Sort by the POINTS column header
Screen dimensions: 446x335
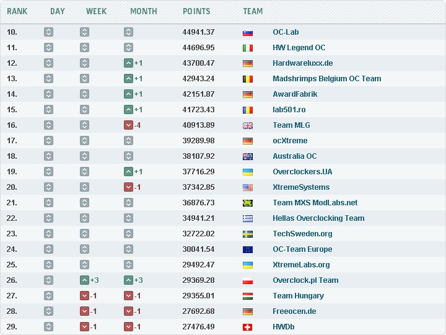coord(196,11)
